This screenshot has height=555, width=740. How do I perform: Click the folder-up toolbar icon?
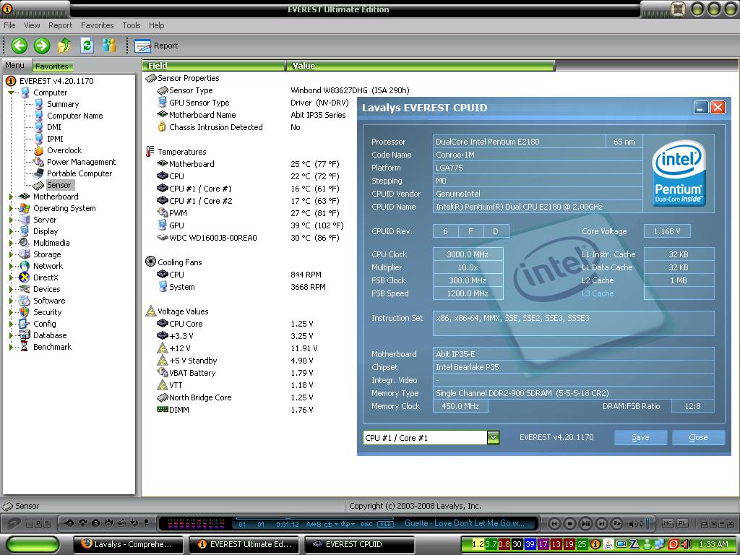pos(64,46)
